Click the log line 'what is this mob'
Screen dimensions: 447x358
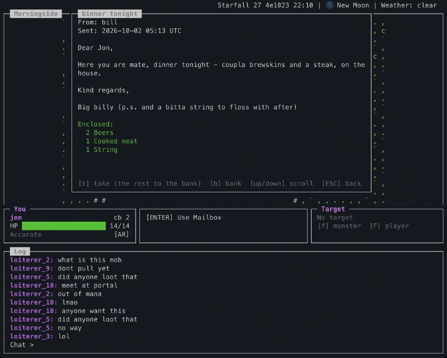66,260
